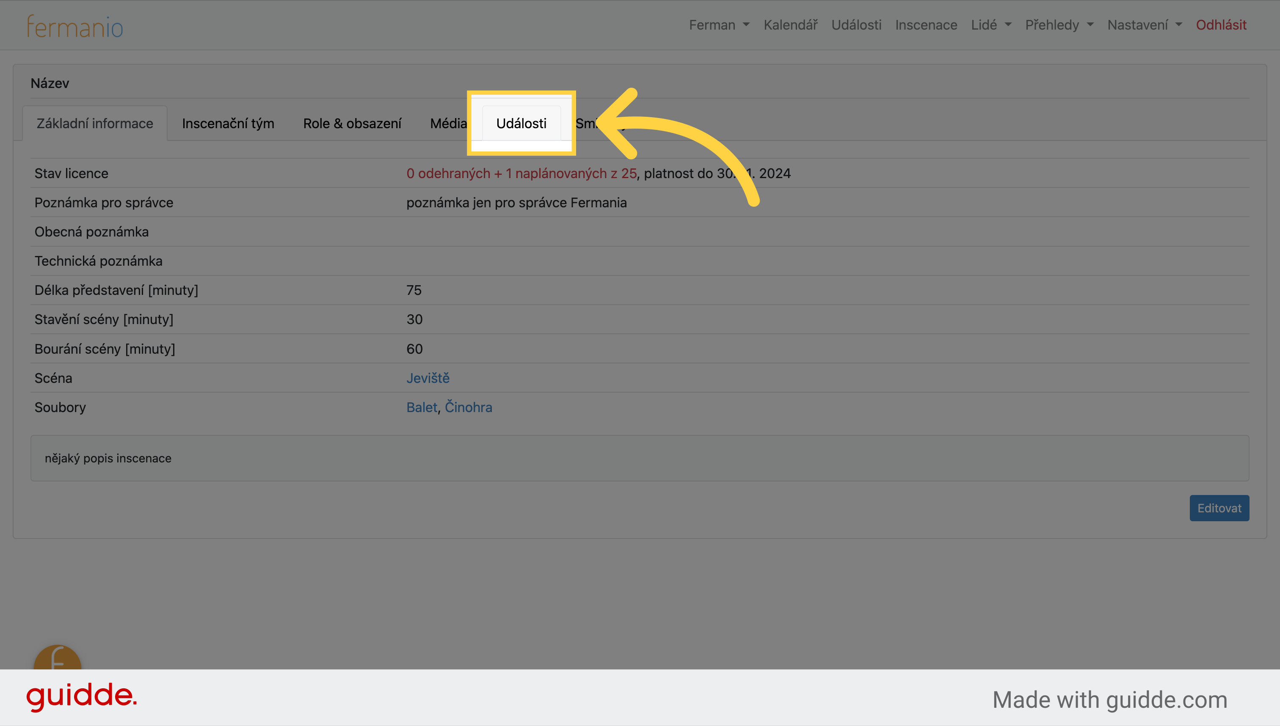Click the 'nějaký popis inscenace' description box
The width and height of the screenshot is (1280, 726).
click(640, 458)
